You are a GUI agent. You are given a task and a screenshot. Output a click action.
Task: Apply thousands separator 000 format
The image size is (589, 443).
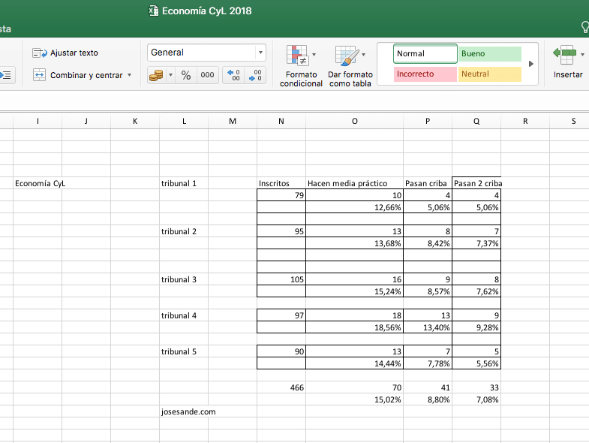tap(207, 75)
